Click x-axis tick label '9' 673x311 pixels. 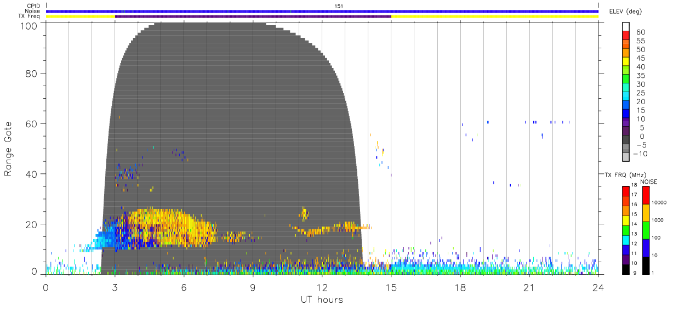pos(253,287)
